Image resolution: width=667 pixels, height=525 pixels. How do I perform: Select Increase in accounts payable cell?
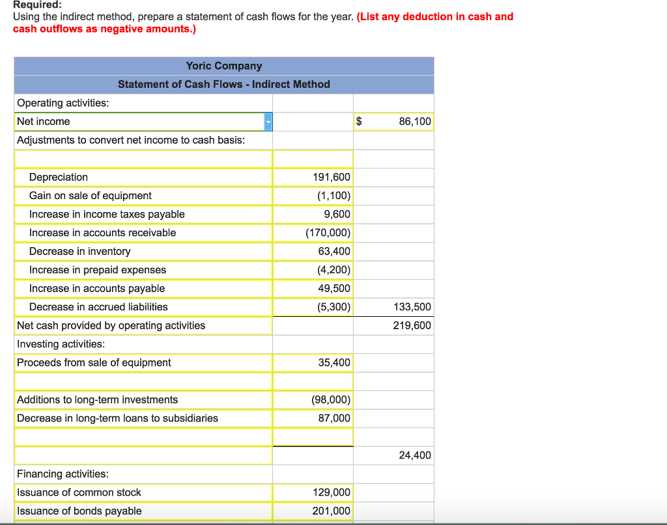(x=143, y=289)
